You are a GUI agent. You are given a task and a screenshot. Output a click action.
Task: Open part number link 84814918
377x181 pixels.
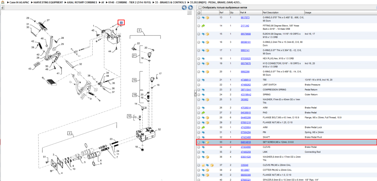[246, 142]
